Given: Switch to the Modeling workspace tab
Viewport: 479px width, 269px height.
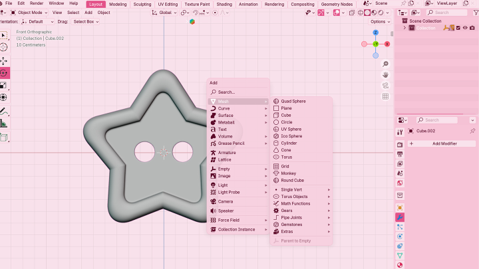Looking at the screenshot, I should click(118, 4).
